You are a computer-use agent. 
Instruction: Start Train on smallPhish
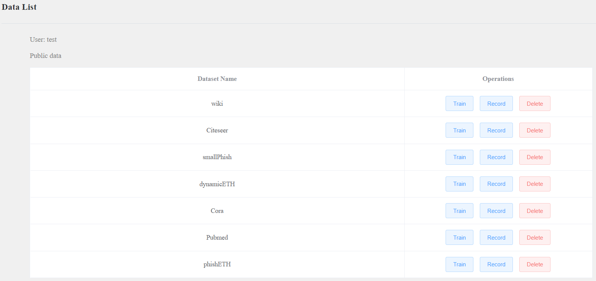[x=459, y=157]
